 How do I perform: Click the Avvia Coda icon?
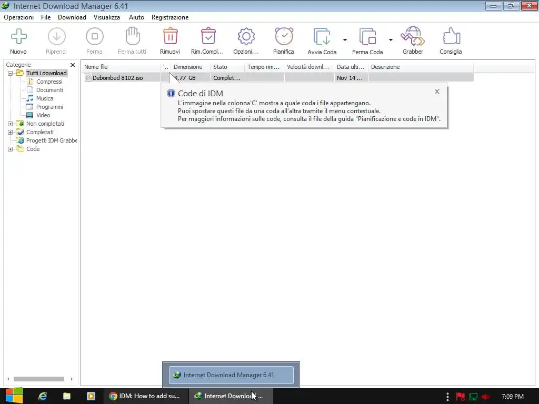[x=322, y=37]
